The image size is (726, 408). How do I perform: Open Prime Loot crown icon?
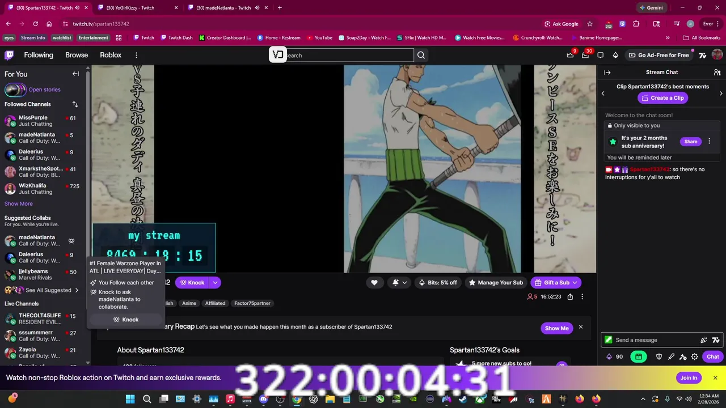point(570,55)
